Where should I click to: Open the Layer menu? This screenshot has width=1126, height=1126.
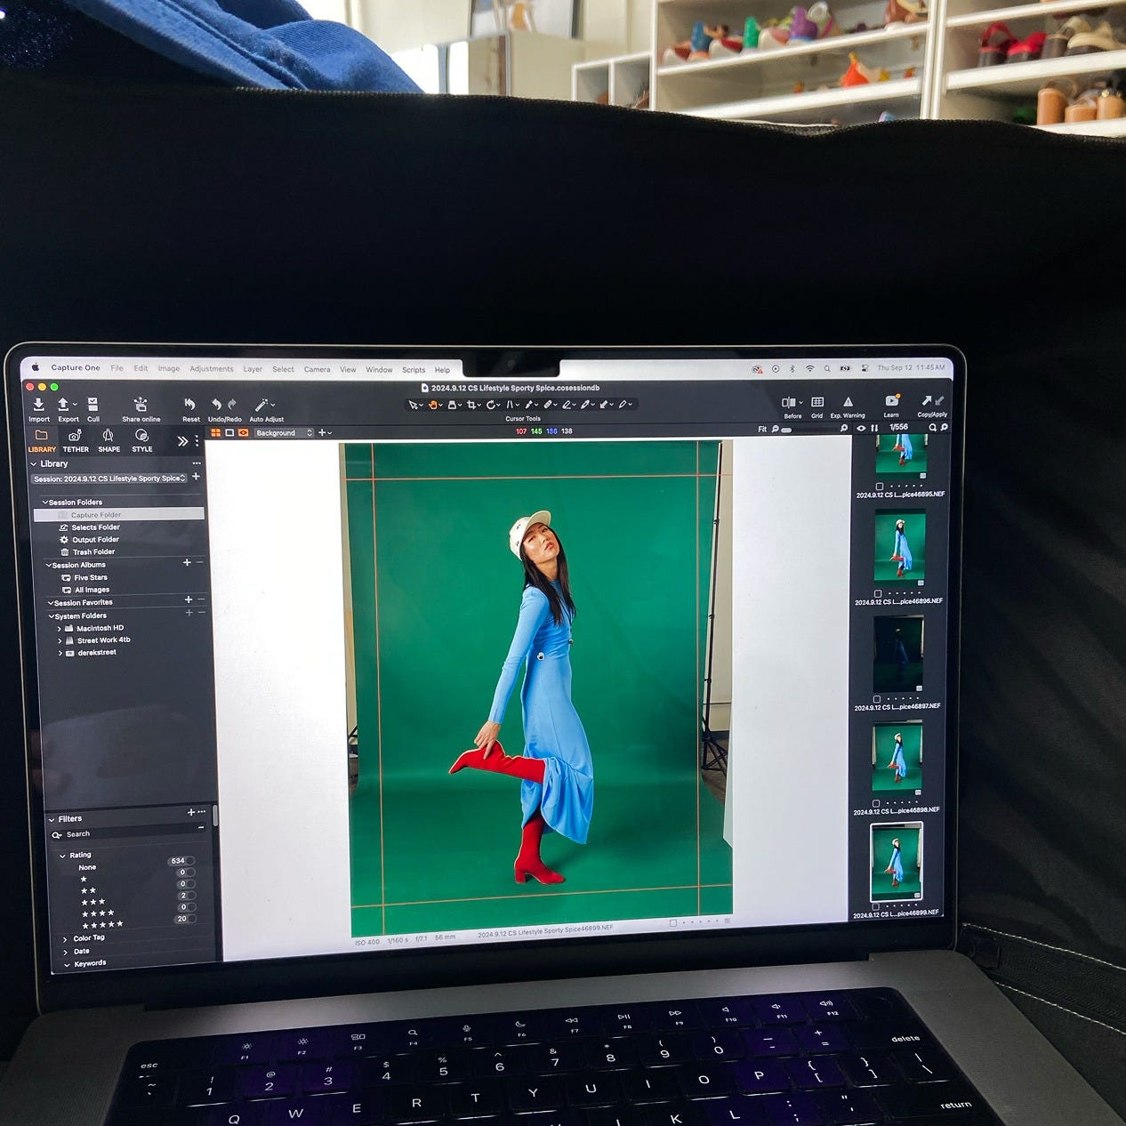(253, 369)
